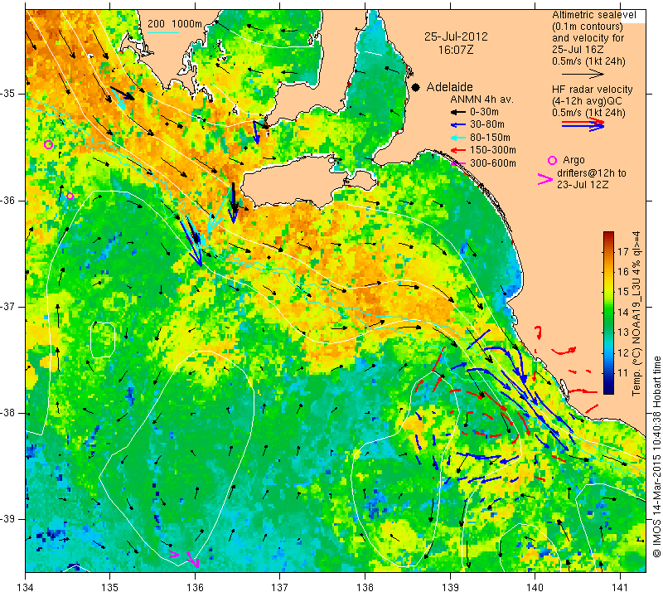Screen dimensions: 663x597
Task: Click the black 0-30m legend arrow
Action: [x=457, y=113]
